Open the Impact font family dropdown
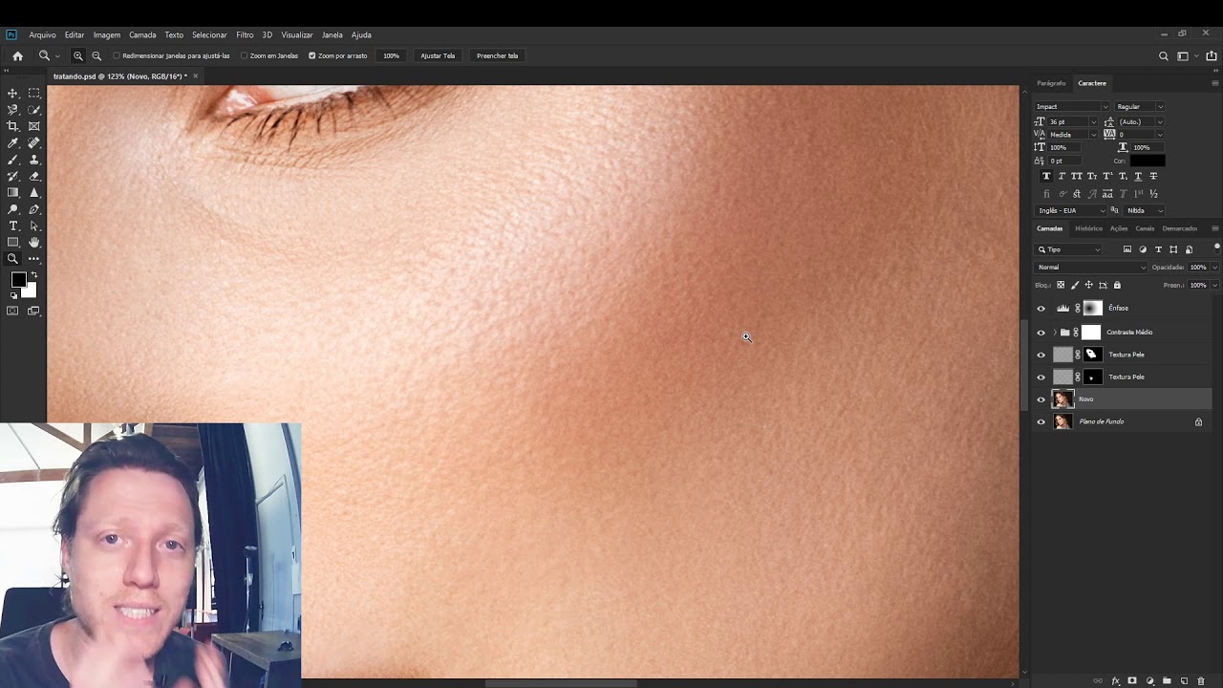 coord(1105,107)
